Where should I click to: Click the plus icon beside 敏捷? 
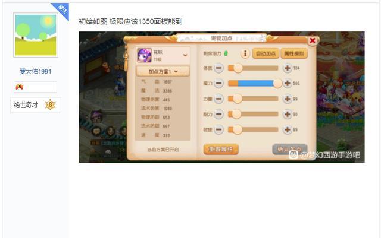click(x=287, y=129)
